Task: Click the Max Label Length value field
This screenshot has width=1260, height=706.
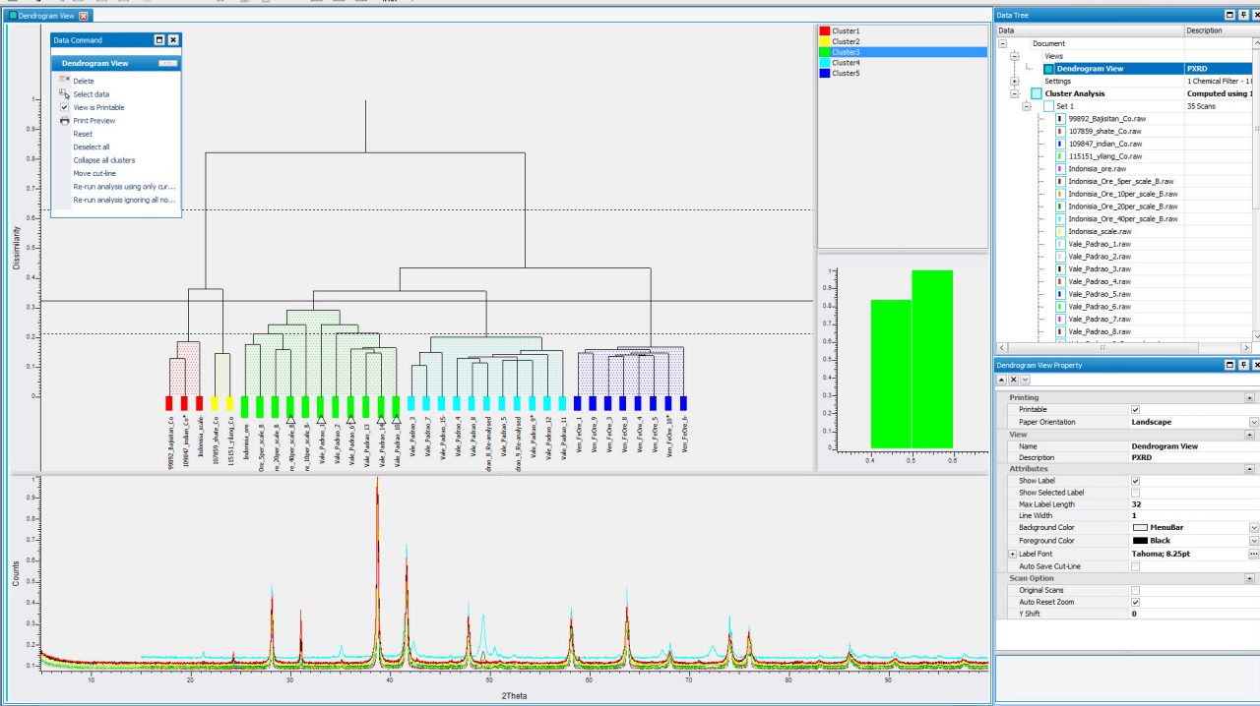Action: pyautogui.click(x=1193, y=504)
